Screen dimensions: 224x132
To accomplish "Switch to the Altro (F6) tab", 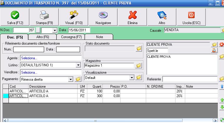I will pos(43,37).
